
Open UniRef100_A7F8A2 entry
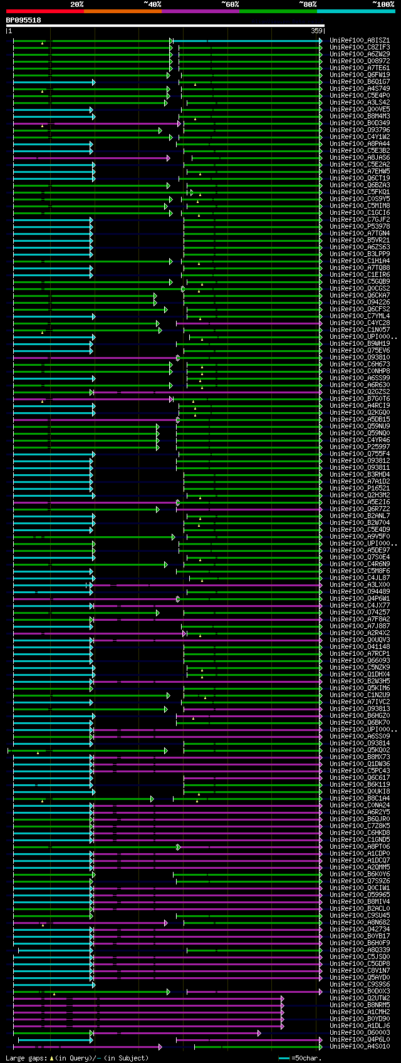360,619
